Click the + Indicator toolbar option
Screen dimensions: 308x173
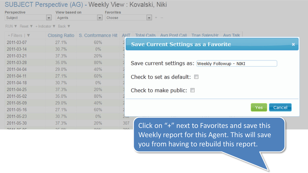click(43, 26)
